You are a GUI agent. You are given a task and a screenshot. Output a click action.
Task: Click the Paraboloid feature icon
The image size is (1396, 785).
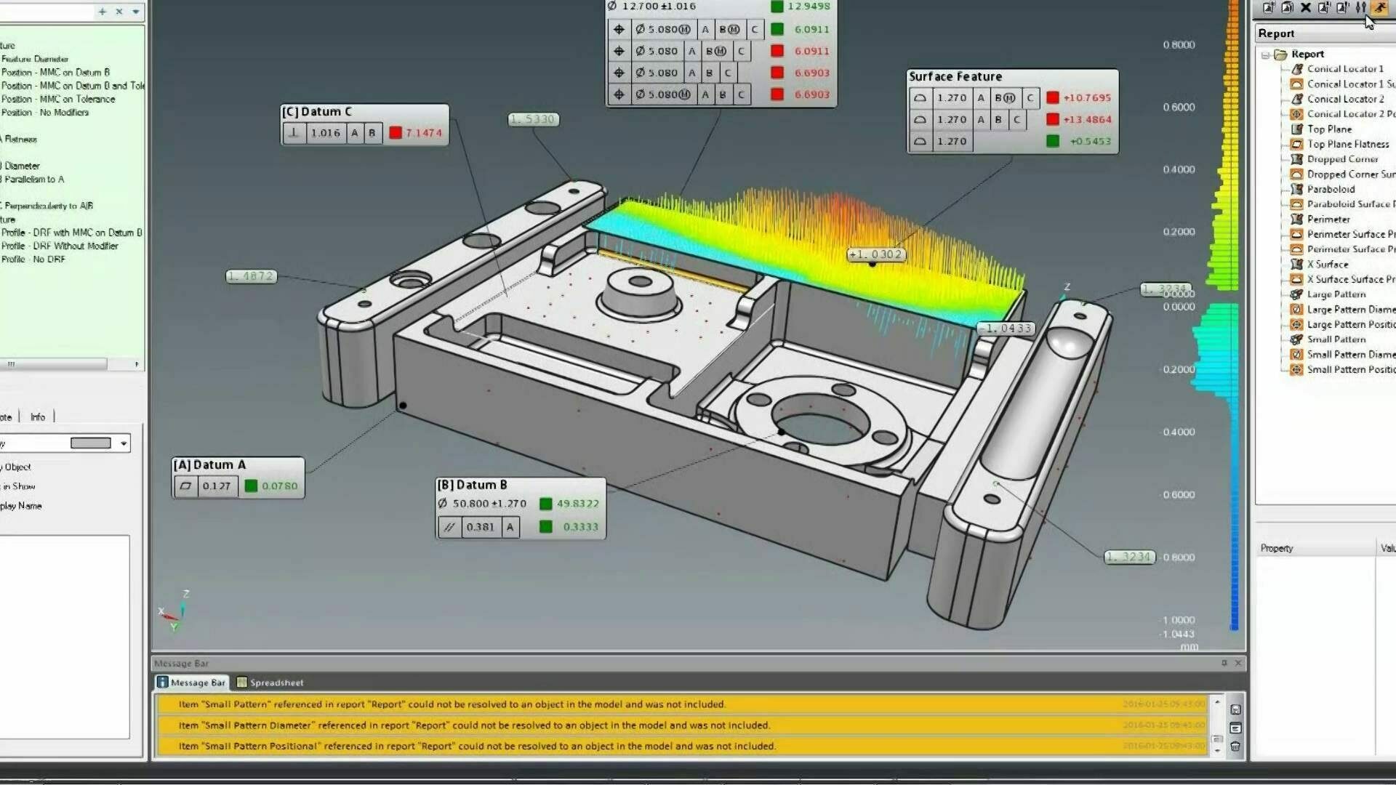coord(1296,189)
